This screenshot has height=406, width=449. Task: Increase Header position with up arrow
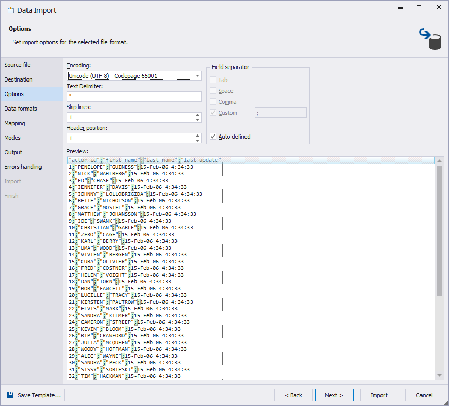(x=197, y=136)
